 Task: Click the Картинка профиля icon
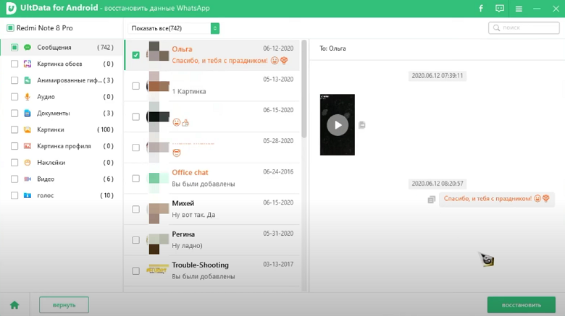click(28, 146)
